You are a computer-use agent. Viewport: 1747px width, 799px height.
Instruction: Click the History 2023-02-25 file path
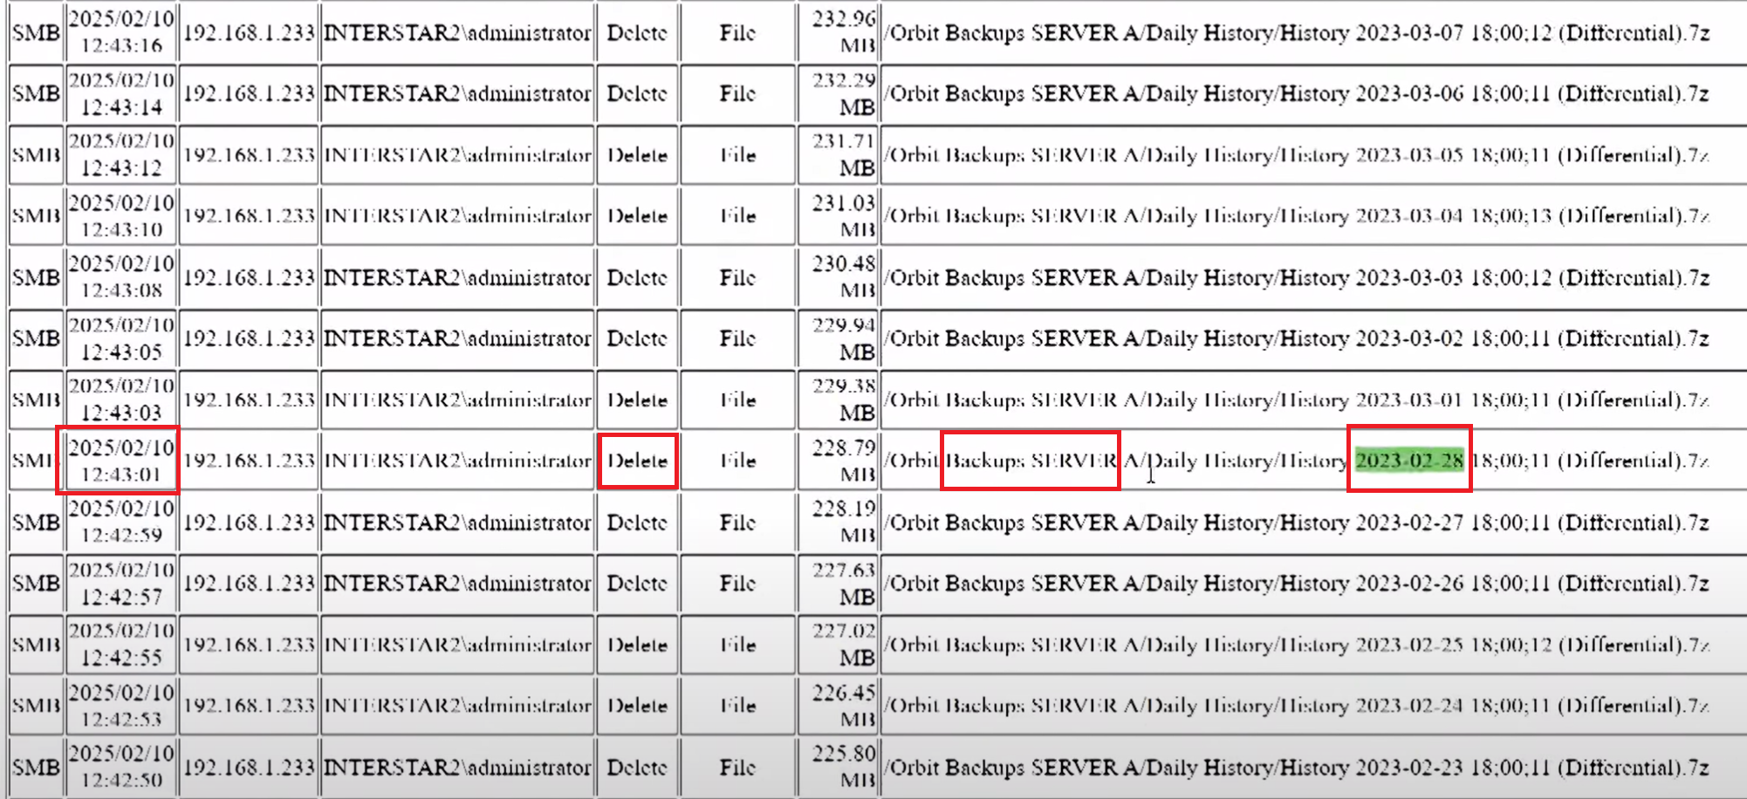tap(1298, 645)
